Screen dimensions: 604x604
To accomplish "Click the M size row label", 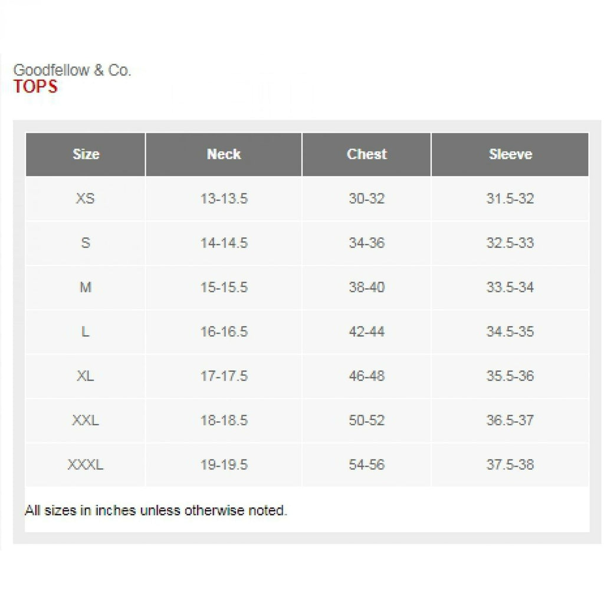I will pyautogui.click(x=86, y=287).
